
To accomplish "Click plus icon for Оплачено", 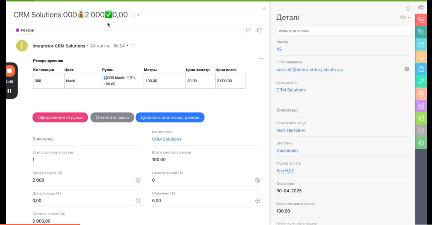I will 258,201.
